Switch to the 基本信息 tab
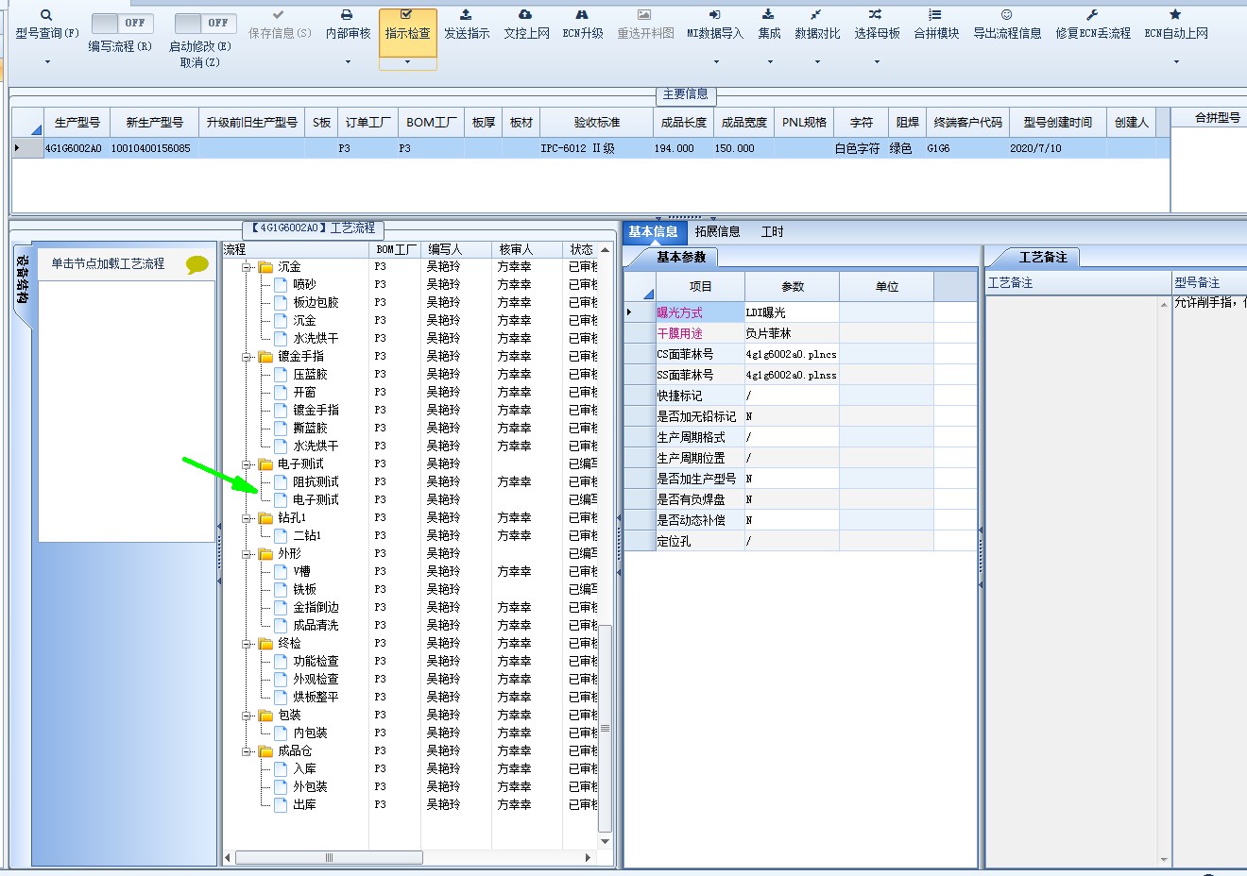 click(653, 231)
